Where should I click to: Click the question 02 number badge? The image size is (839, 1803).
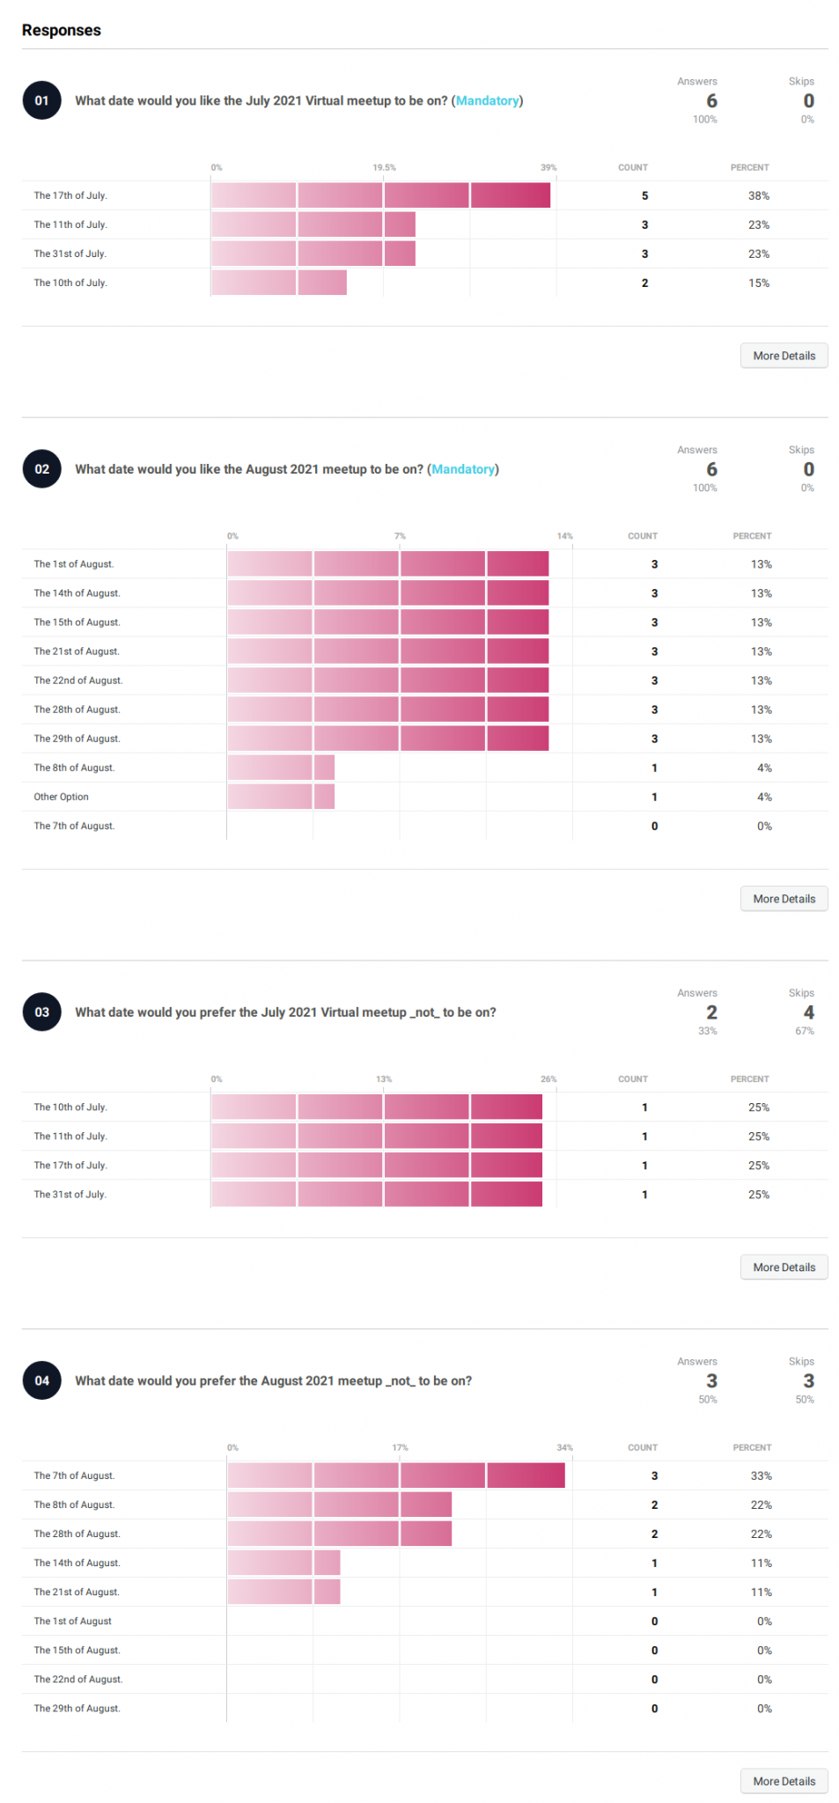[x=40, y=469]
